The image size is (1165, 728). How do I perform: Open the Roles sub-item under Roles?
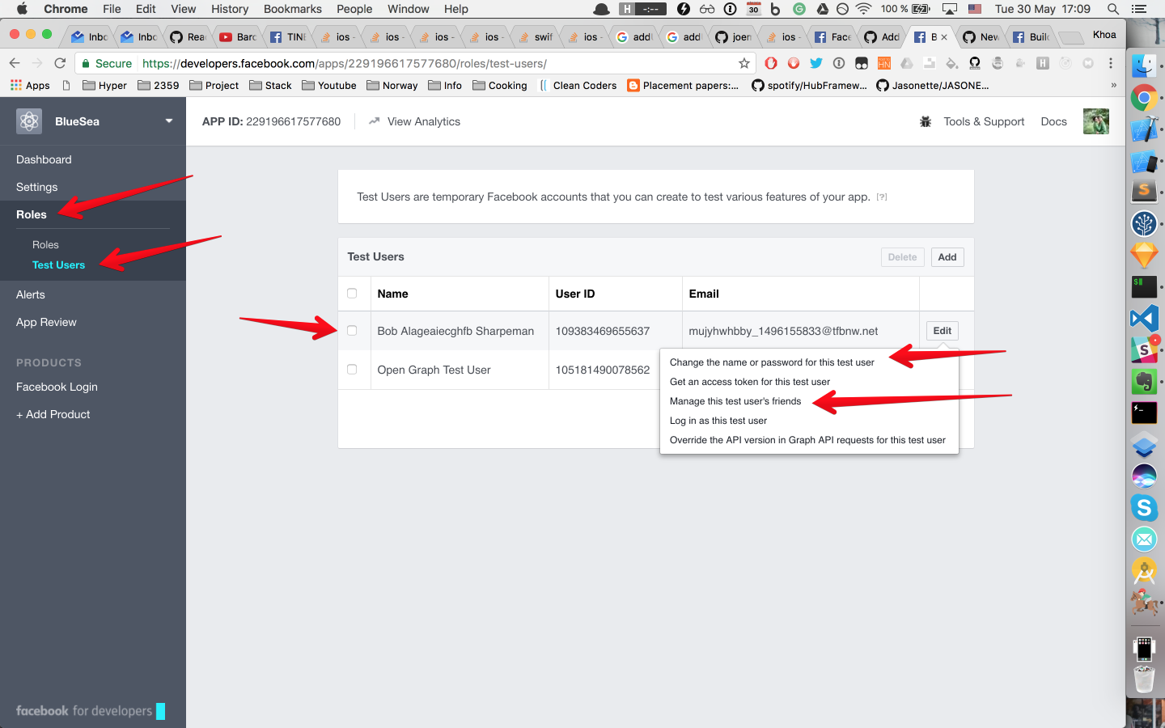tap(45, 244)
